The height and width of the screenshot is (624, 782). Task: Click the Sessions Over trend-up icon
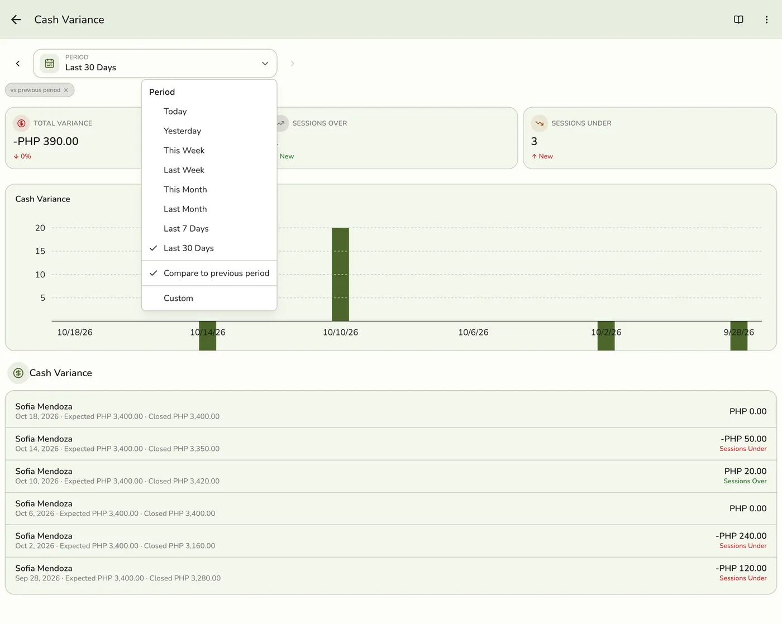tap(281, 123)
